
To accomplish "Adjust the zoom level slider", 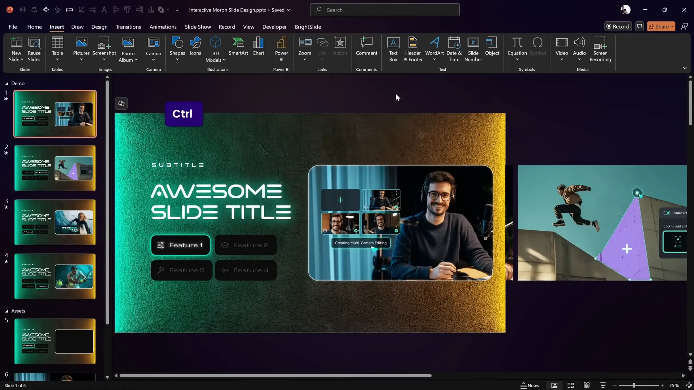I will pyautogui.click(x=634, y=385).
